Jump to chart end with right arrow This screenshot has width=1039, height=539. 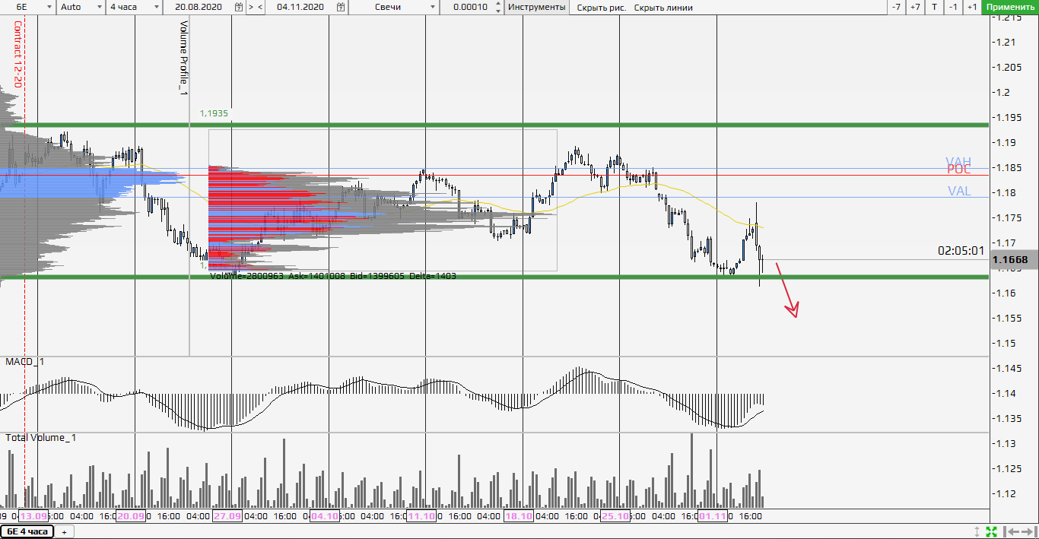click(1028, 531)
